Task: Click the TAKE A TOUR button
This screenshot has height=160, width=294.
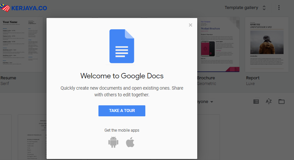Action: coord(122,111)
